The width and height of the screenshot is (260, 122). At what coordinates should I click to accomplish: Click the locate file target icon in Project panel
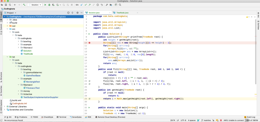coord(68,13)
